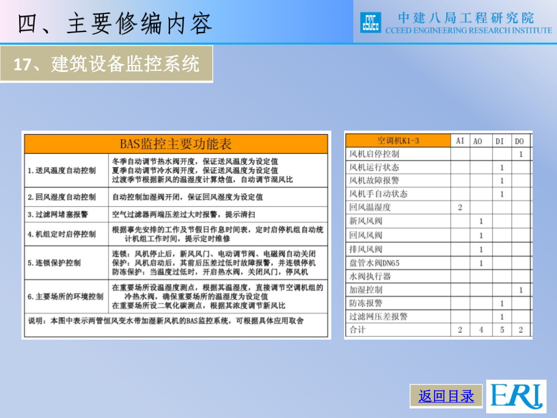Select the 6.主要场所的环境控制 cell
557x418 pixels.
tap(66, 297)
